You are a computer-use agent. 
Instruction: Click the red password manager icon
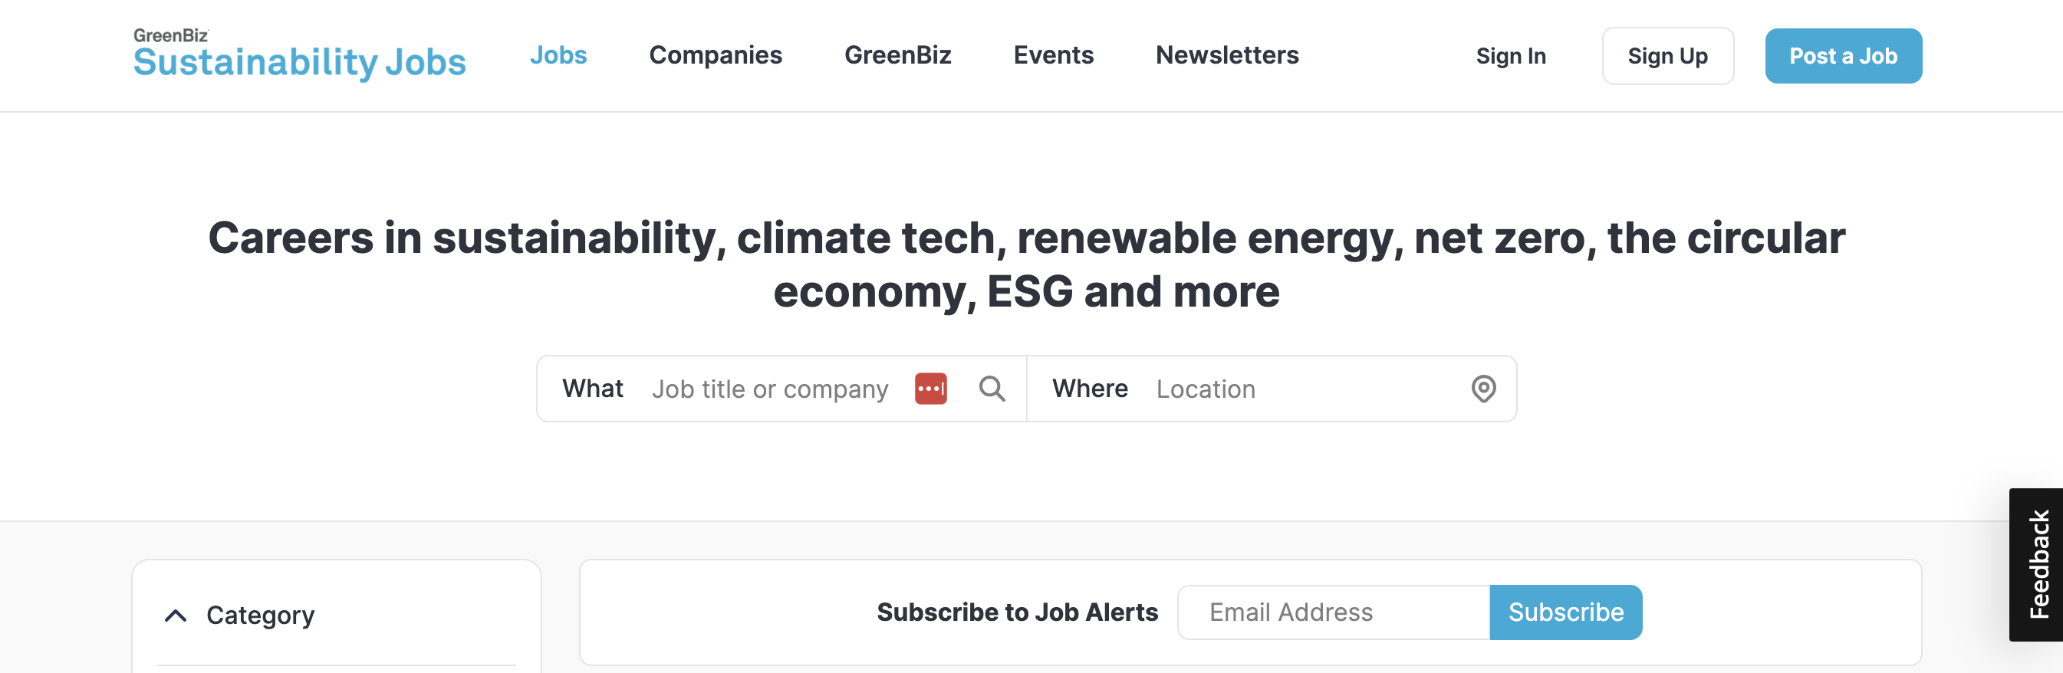point(930,389)
